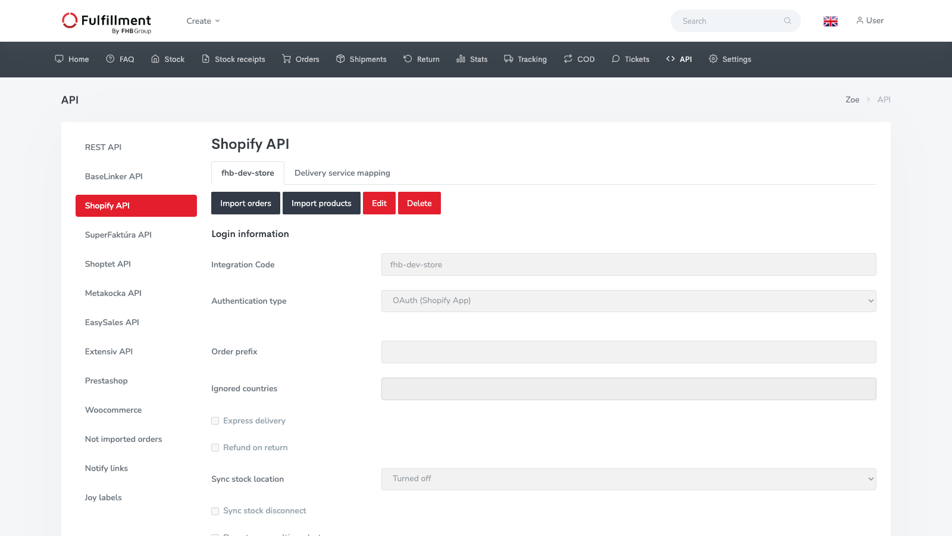Open the Authentication type dropdown
The height and width of the screenshot is (536, 952).
pyautogui.click(x=628, y=301)
